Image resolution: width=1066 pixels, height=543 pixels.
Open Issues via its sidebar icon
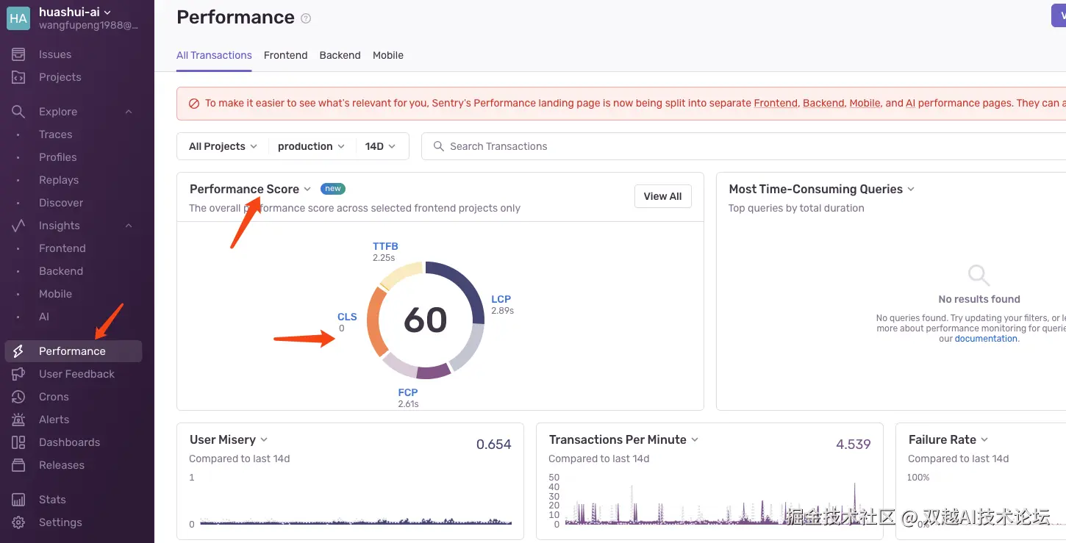(x=18, y=54)
